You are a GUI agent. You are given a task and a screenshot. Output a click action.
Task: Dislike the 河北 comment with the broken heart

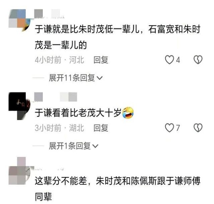[198, 60]
